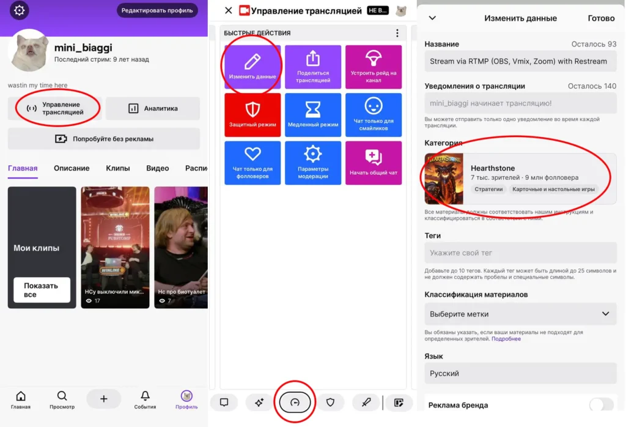This screenshot has width=626, height=427.
Task: Select the Hearthstone category card
Action: (520, 179)
